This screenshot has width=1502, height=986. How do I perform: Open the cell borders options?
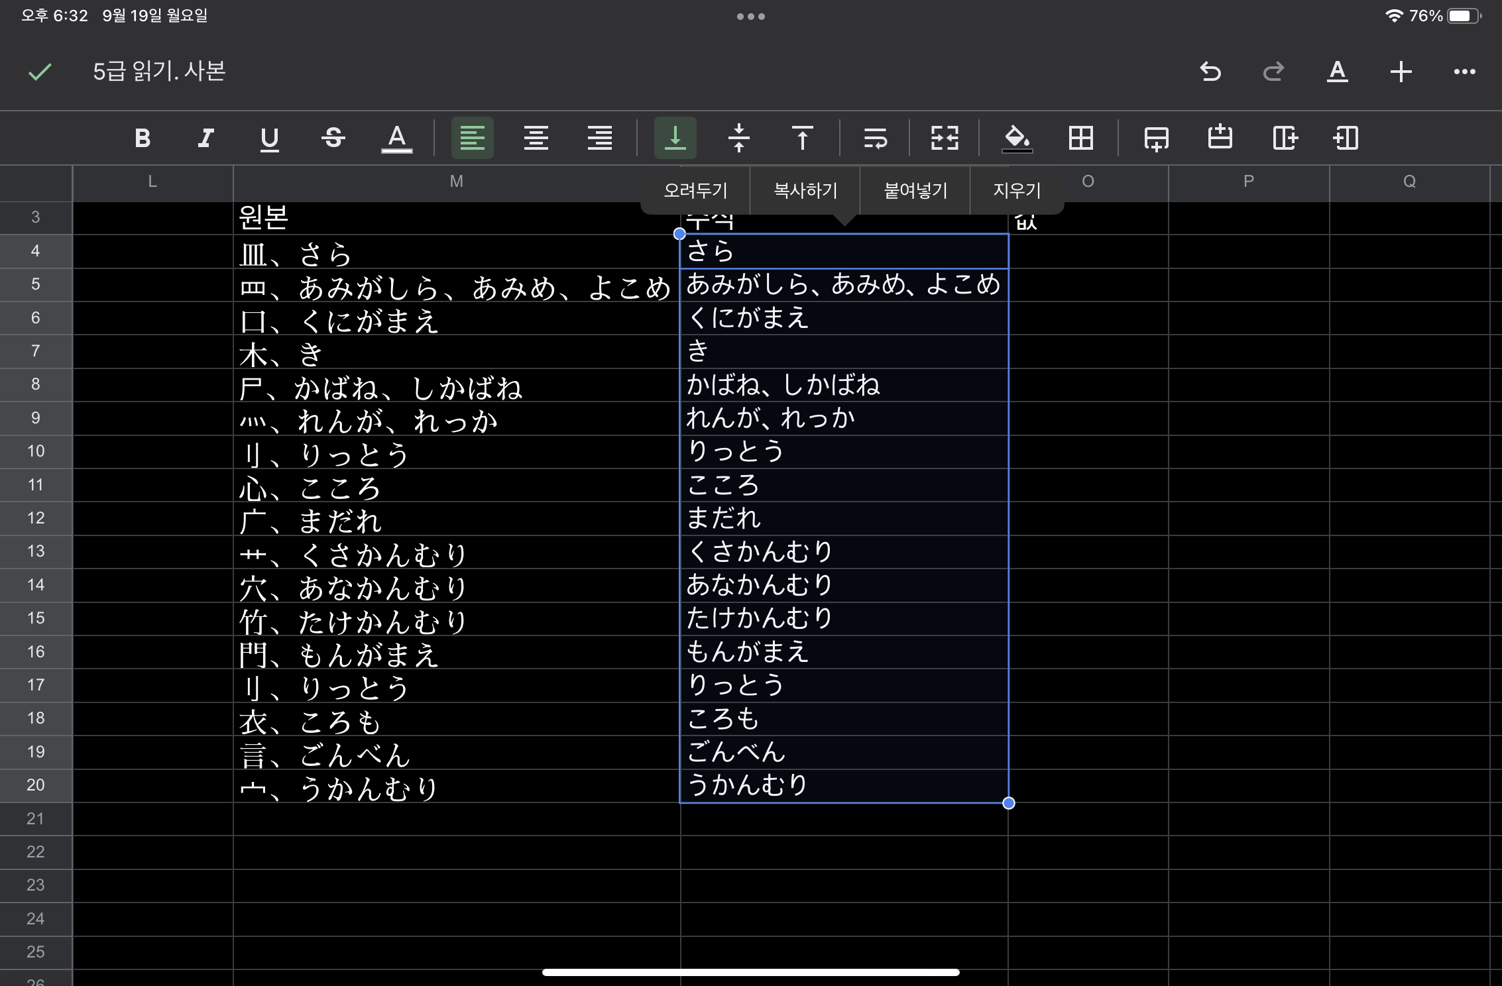tap(1080, 138)
